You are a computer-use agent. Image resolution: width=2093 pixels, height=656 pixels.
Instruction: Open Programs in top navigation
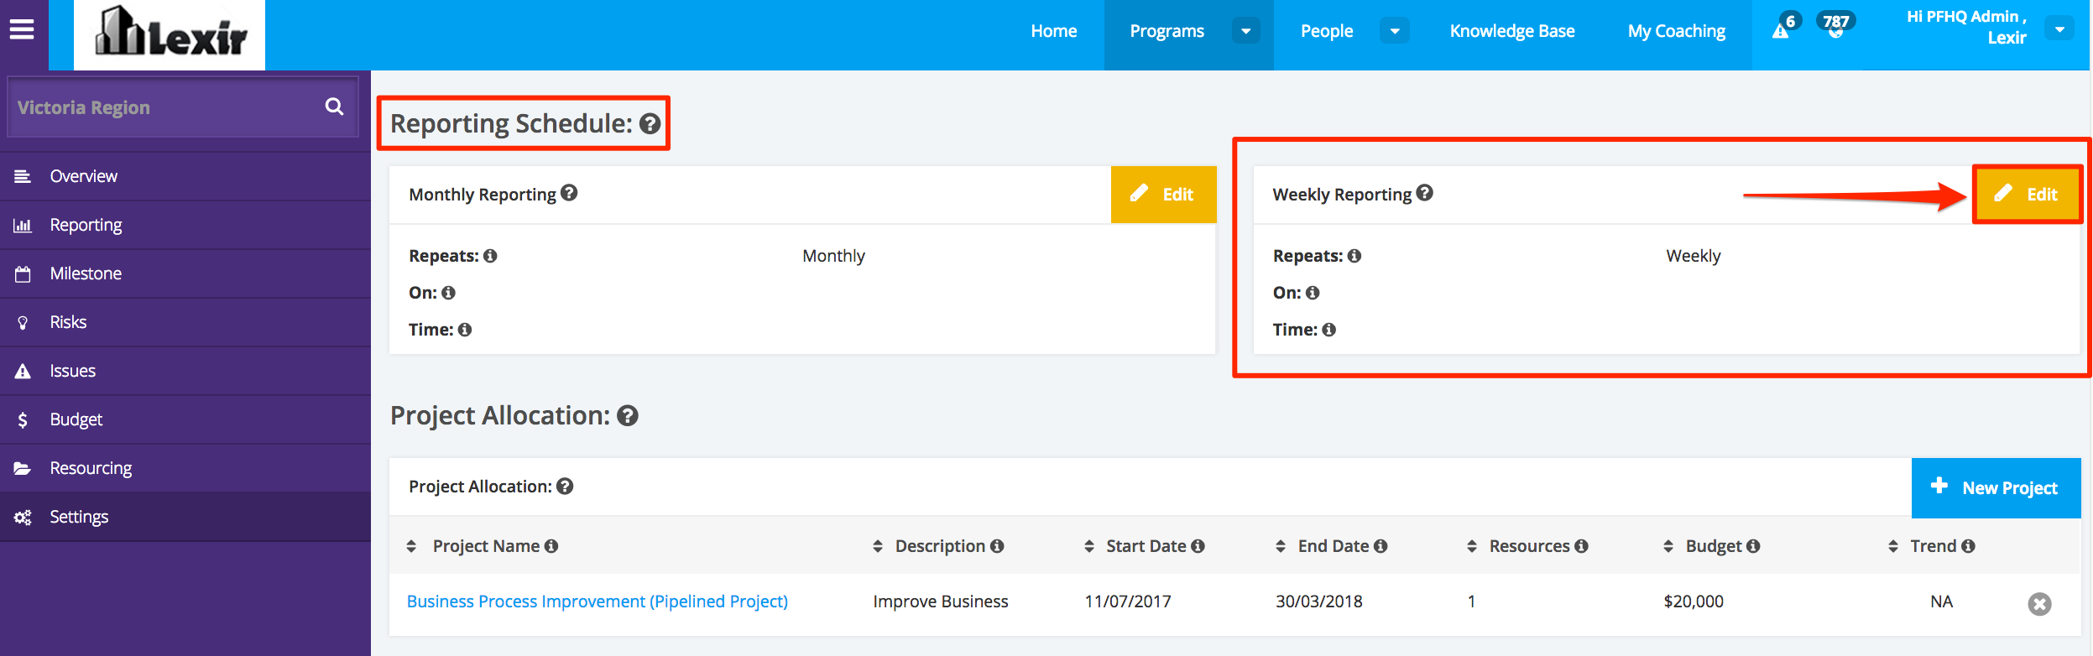[x=1167, y=31]
